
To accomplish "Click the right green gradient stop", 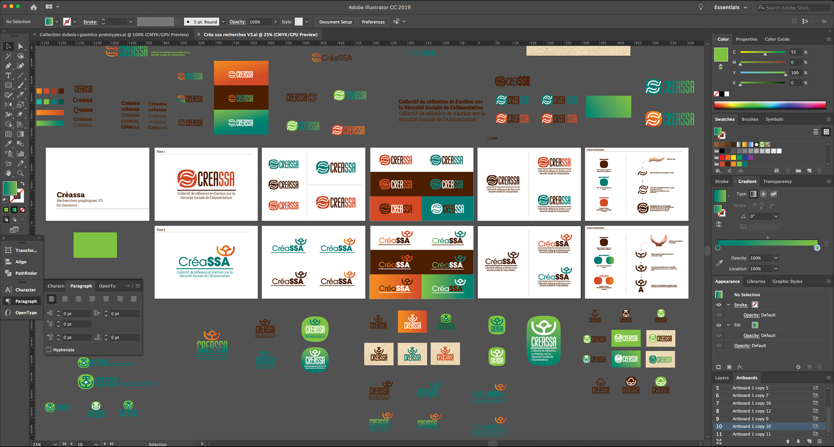I will click(x=817, y=248).
